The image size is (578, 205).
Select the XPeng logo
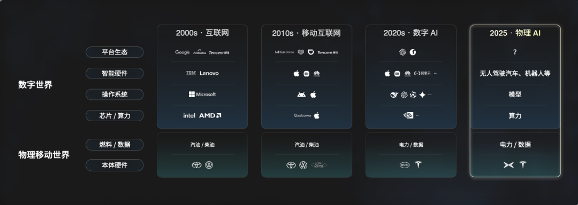click(x=509, y=165)
